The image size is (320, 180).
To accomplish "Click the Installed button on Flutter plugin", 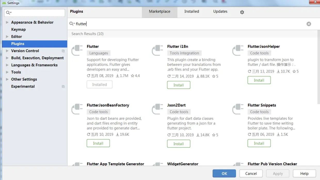I will (x=99, y=84).
